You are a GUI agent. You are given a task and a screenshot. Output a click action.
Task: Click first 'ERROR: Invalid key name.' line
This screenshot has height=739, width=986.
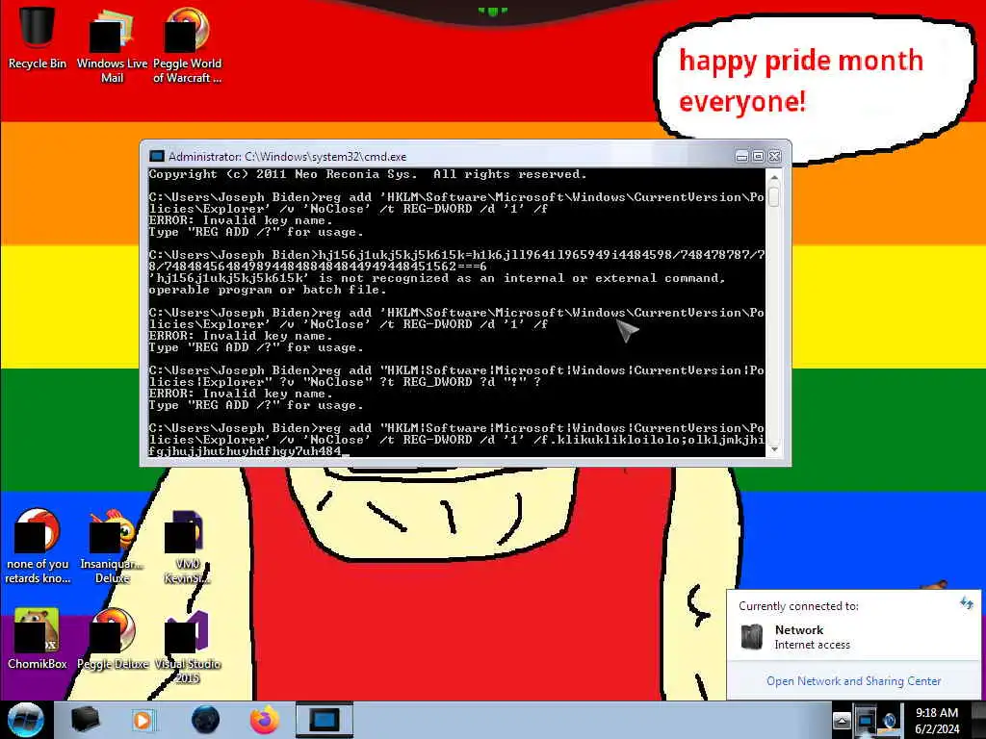coord(240,220)
